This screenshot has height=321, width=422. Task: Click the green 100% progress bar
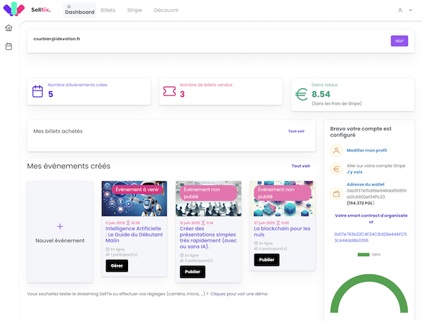(x=363, y=254)
